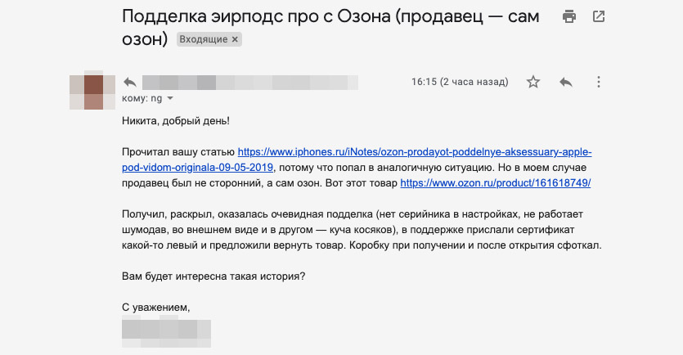The width and height of the screenshot is (683, 355).
Task: Open the email in a new window
Action: pos(599,16)
